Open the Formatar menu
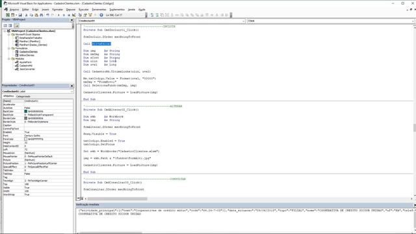This screenshot has height=234, width=416. (x=58, y=9)
